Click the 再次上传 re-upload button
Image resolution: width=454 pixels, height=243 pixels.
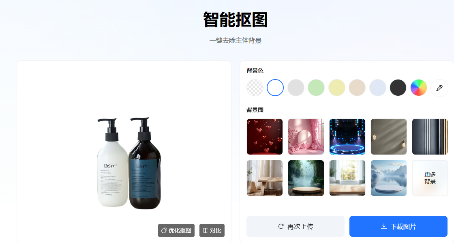pyautogui.click(x=296, y=226)
